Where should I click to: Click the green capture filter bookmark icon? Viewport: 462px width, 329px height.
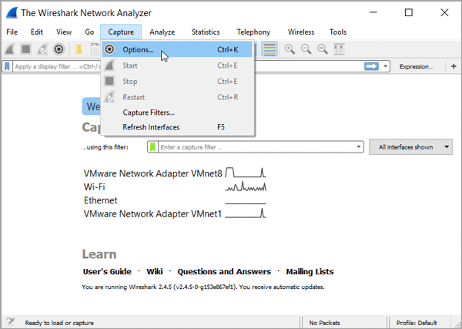[153, 147]
